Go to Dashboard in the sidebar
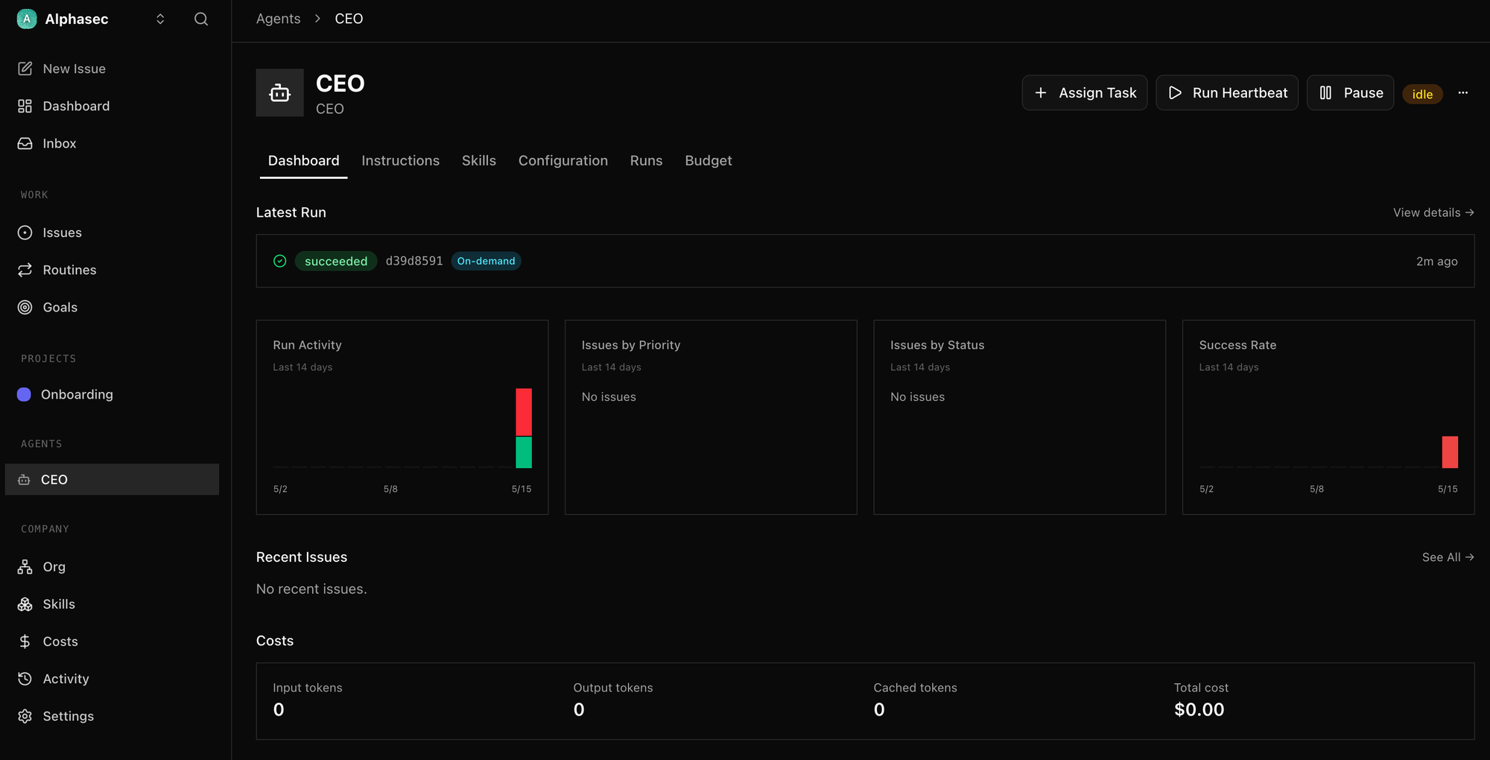The width and height of the screenshot is (1490, 760). pyautogui.click(x=112, y=106)
